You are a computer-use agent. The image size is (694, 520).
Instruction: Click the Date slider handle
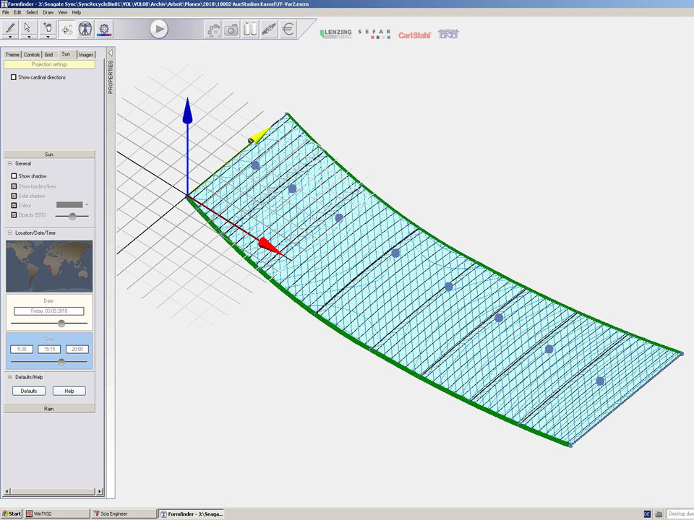(x=61, y=324)
